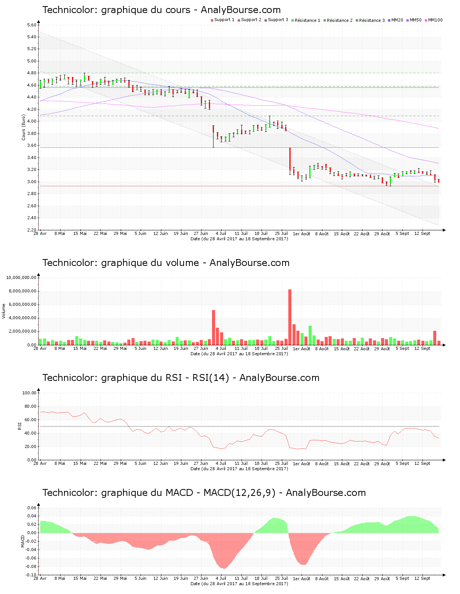This screenshot has width=460, height=594.
Task: Click the 'graphique du cours' chart title
Action: 161,10
